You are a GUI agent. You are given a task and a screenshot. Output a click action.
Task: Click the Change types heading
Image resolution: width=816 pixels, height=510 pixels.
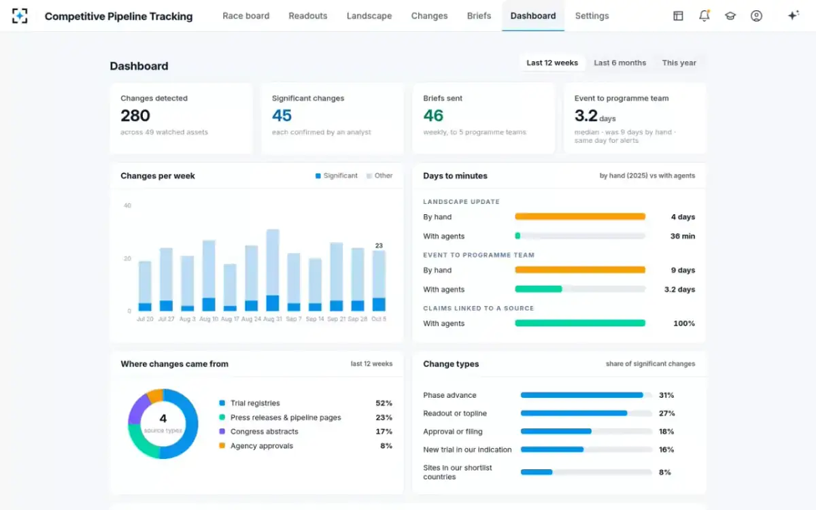pos(451,364)
